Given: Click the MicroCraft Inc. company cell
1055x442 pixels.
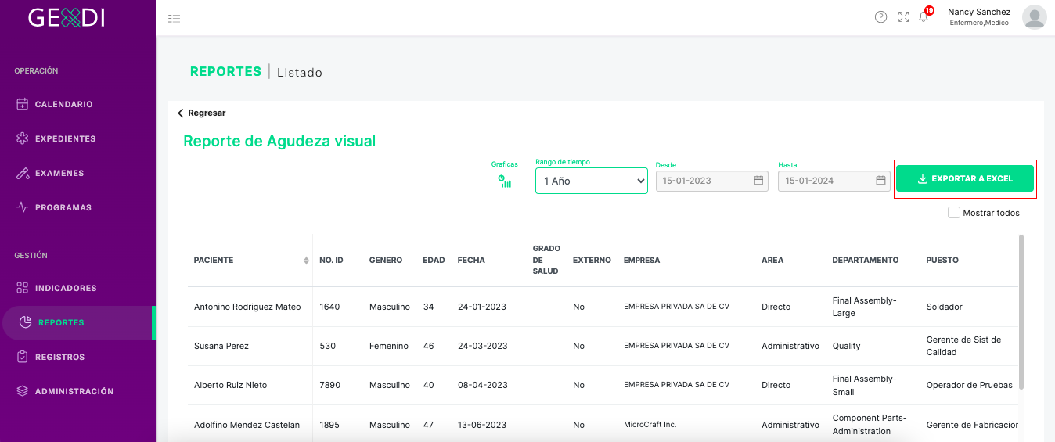Looking at the screenshot, I should coord(650,425).
